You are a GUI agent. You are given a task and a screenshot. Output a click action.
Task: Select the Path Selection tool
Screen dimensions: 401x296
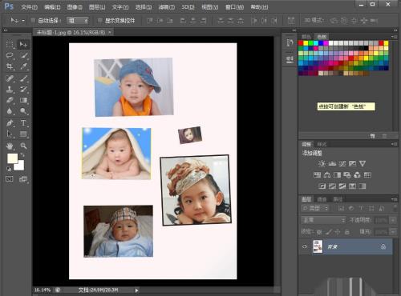tap(10, 134)
